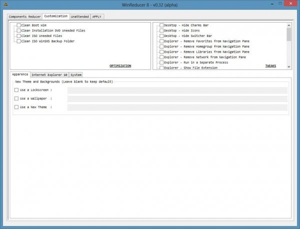Select the Apparence sub-tab

point(20,74)
